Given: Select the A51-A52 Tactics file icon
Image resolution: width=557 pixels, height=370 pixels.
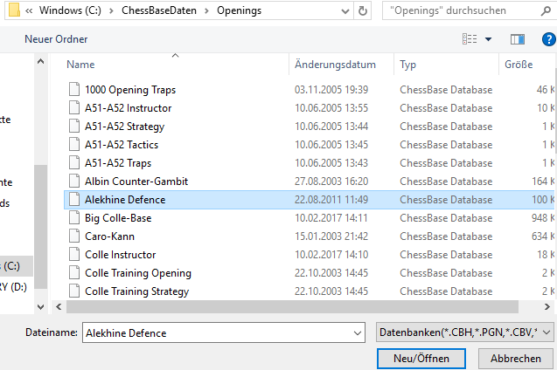Looking at the screenshot, I should click(74, 145).
